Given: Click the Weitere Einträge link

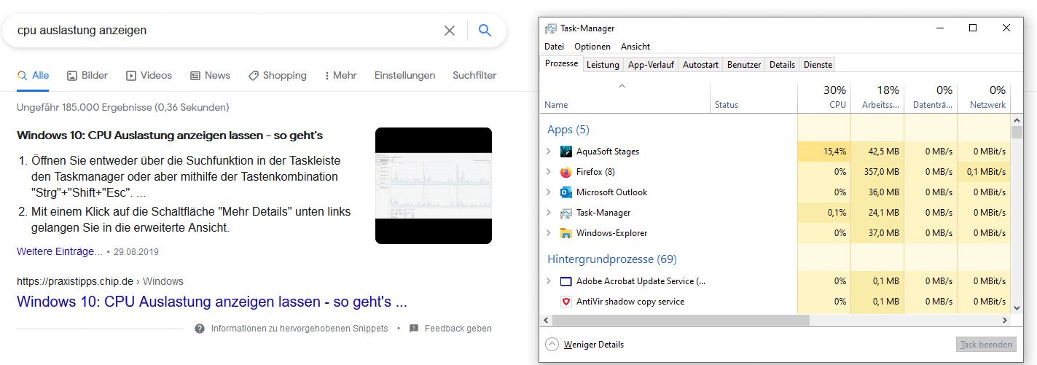Looking at the screenshot, I should pos(60,251).
